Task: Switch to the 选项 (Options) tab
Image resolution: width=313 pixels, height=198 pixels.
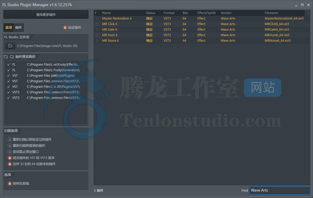Action: click(x=8, y=28)
